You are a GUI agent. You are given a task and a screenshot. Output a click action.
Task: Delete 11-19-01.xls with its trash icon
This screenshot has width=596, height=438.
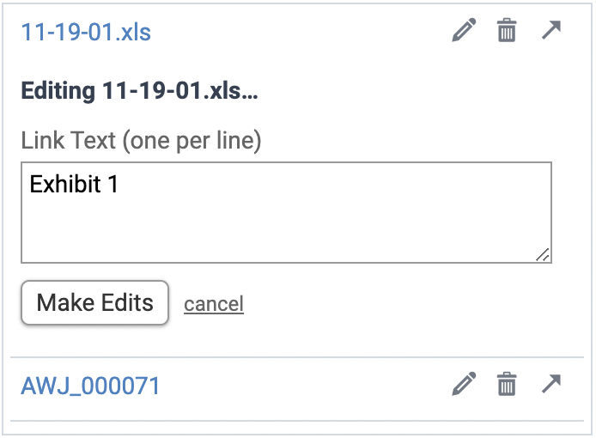click(508, 33)
